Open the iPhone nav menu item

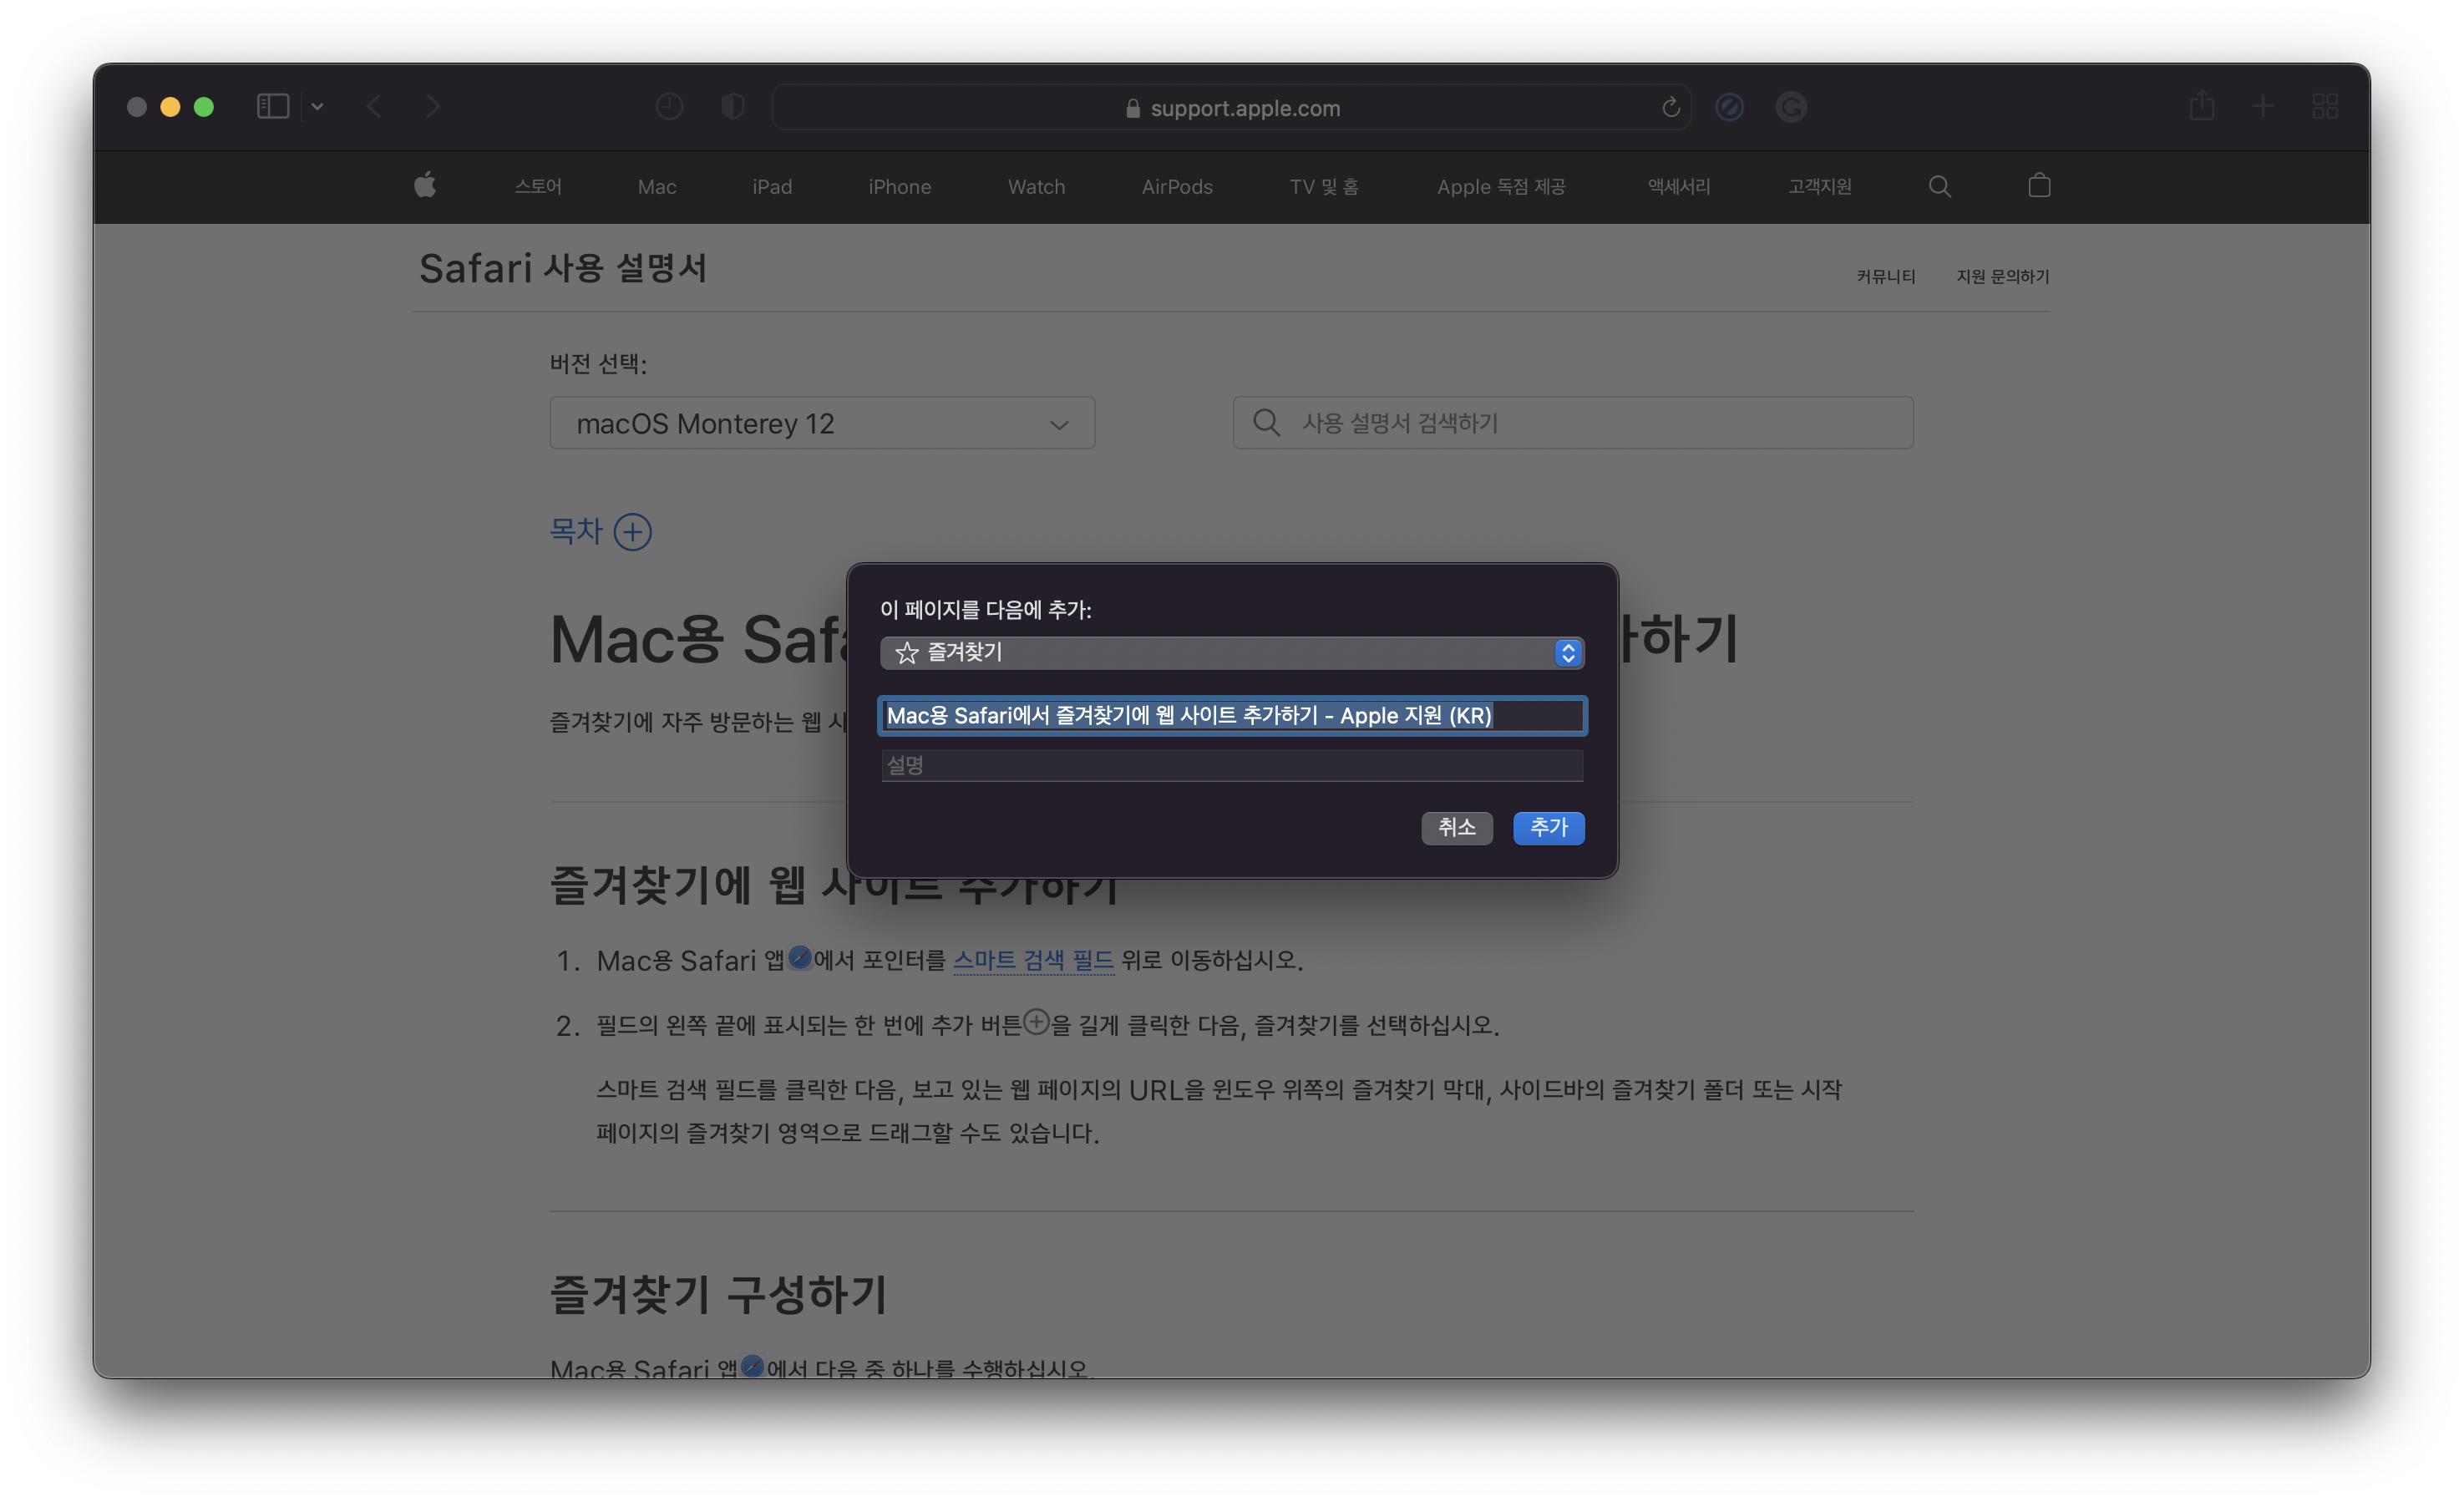[x=899, y=187]
